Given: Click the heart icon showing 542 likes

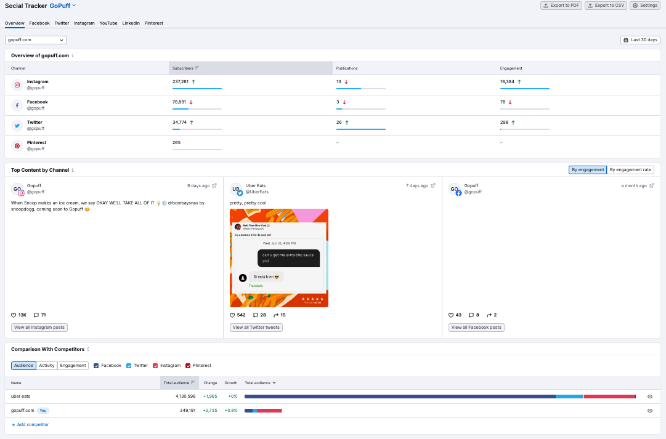Looking at the screenshot, I should (232, 315).
